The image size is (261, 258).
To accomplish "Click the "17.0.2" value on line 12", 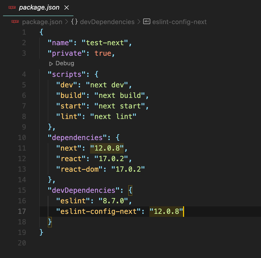I will tap(111, 159).
